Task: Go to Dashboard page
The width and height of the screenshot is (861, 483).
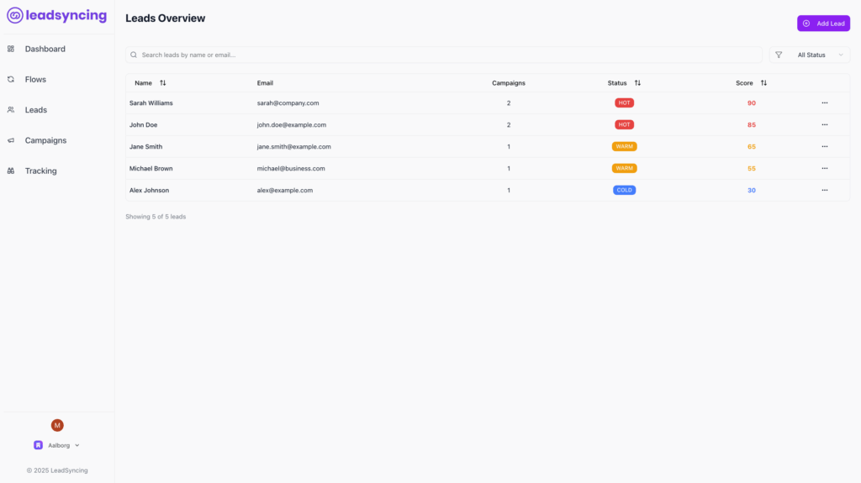Action: click(45, 49)
